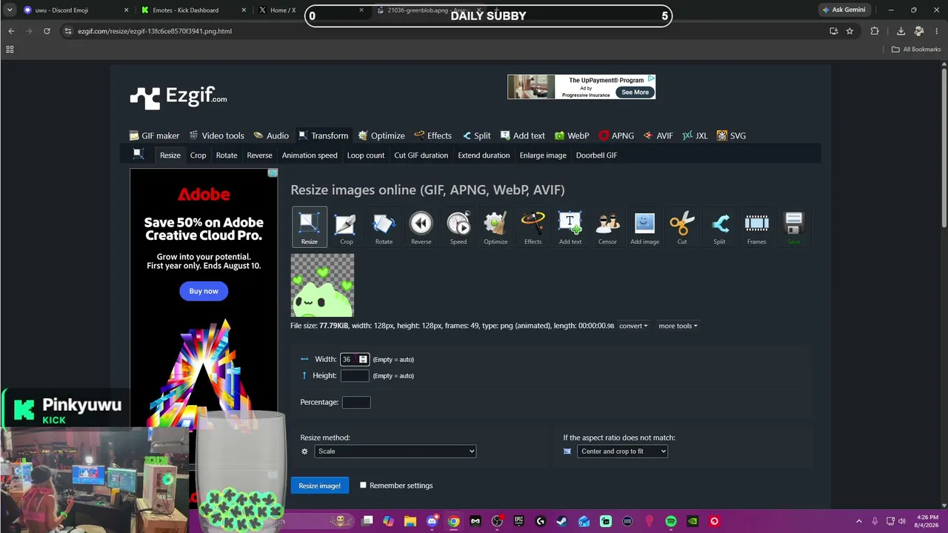
Task: Click the browser address bar URL
Action: coord(155,31)
